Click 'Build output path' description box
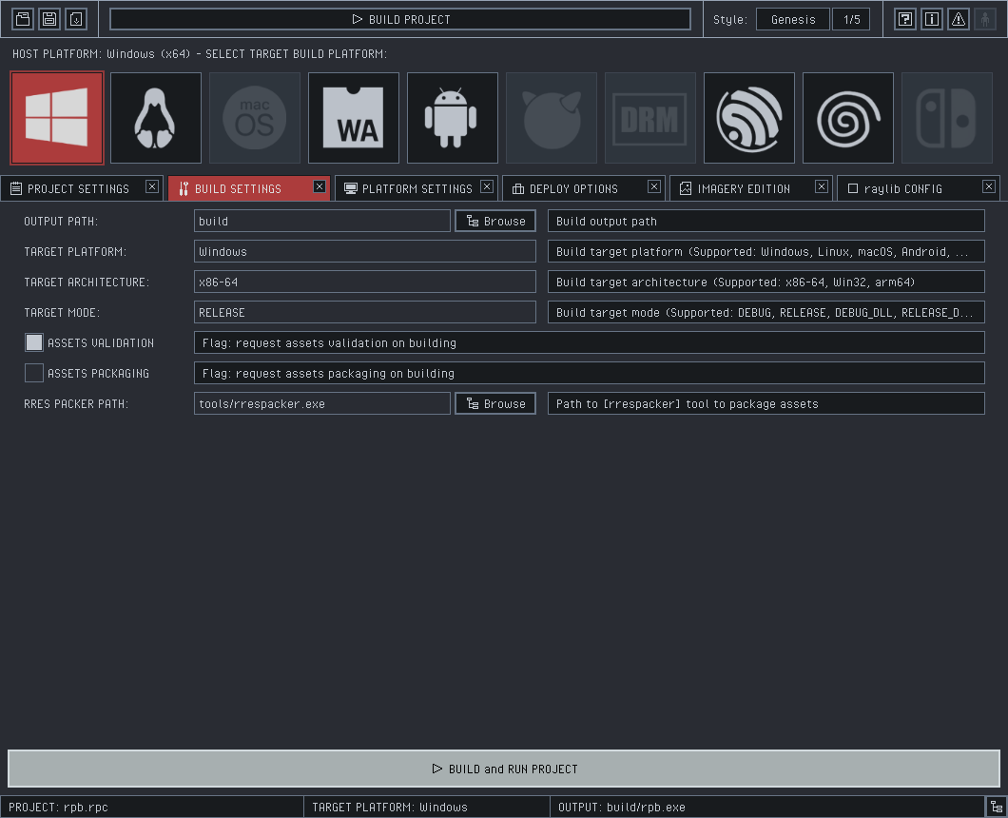This screenshot has width=1008, height=818. tap(766, 222)
